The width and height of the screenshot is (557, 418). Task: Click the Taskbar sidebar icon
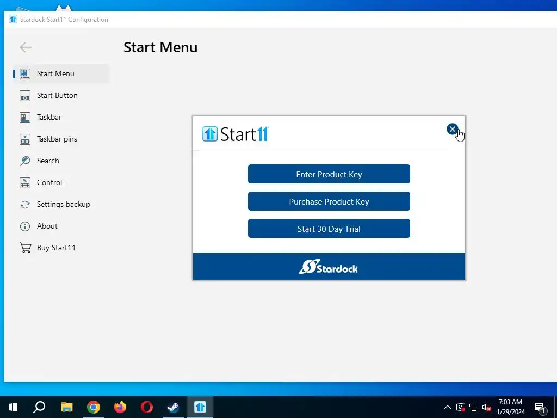coord(25,118)
